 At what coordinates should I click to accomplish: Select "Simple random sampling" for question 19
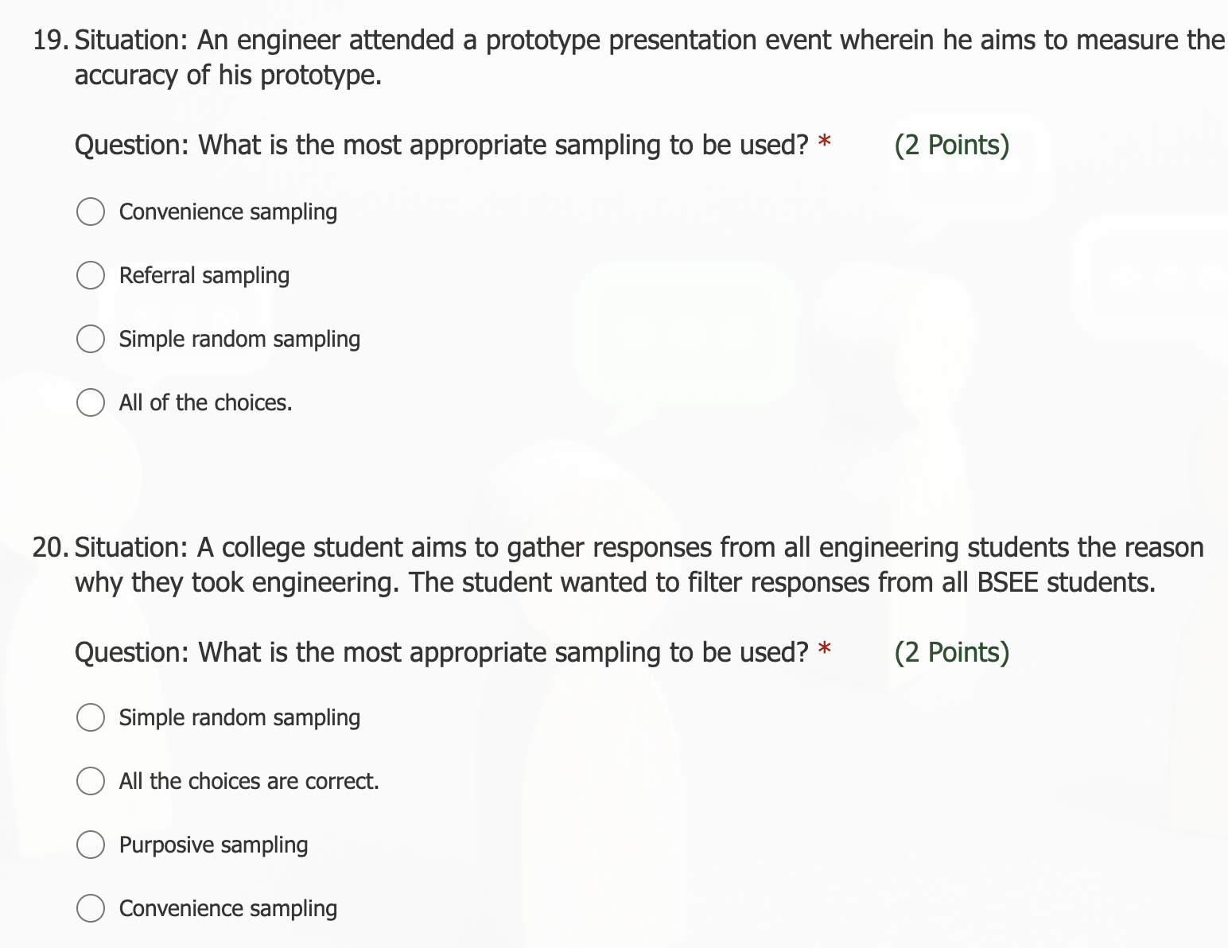pyautogui.click(x=91, y=339)
